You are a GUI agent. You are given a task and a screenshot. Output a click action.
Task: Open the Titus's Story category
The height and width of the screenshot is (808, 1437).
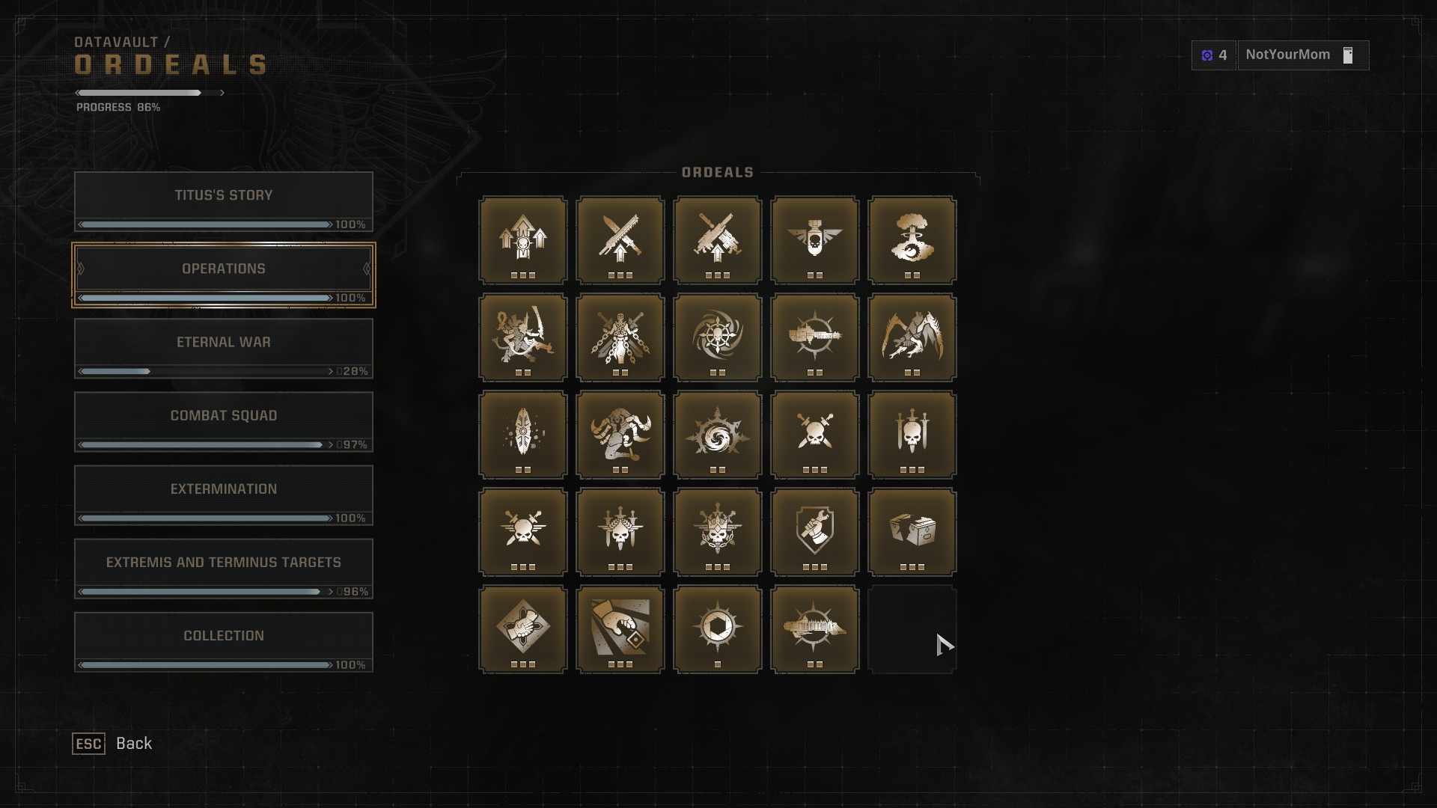pos(224,201)
